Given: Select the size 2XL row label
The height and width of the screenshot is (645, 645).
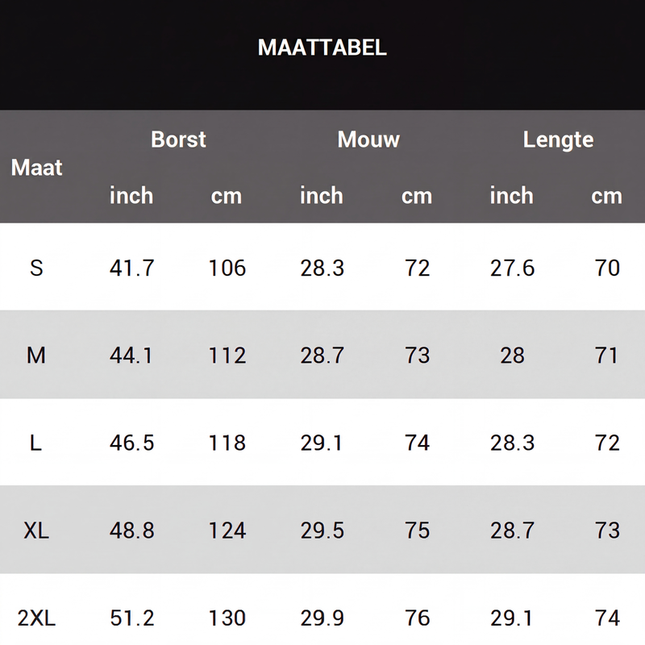Looking at the screenshot, I should pyautogui.click(x=36, y=618).
